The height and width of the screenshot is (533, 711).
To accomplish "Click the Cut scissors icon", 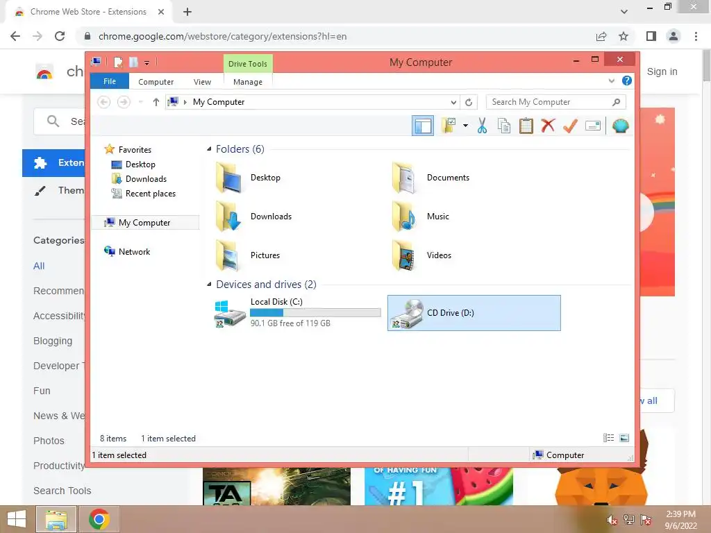I will (x=482, y=126).
